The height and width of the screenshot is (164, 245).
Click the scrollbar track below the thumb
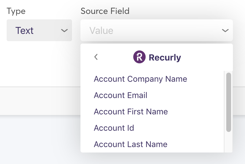click(229, 142)
